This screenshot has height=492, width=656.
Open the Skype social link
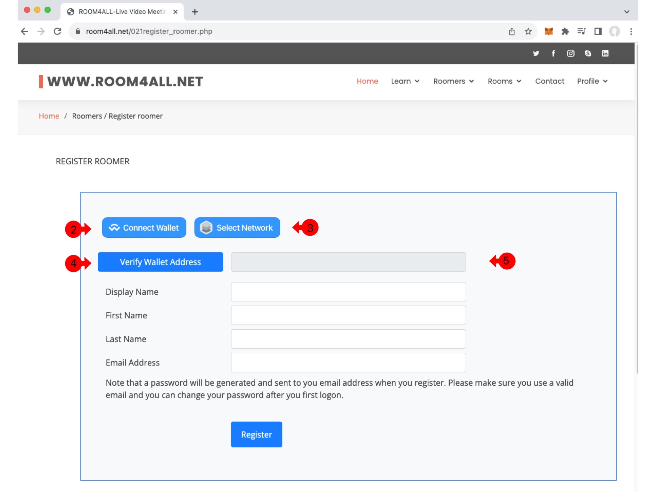pos(588,53)
